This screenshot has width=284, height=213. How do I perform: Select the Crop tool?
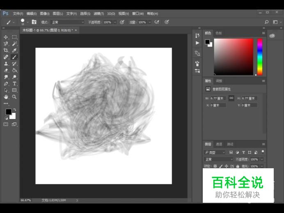6,50
